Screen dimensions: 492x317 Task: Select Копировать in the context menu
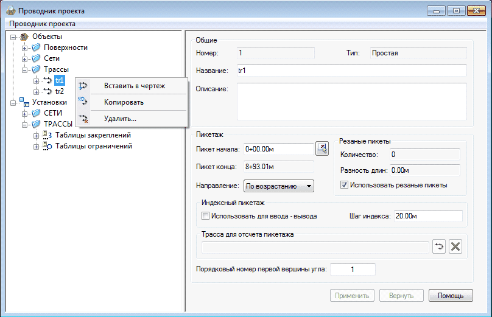(124, 102)
